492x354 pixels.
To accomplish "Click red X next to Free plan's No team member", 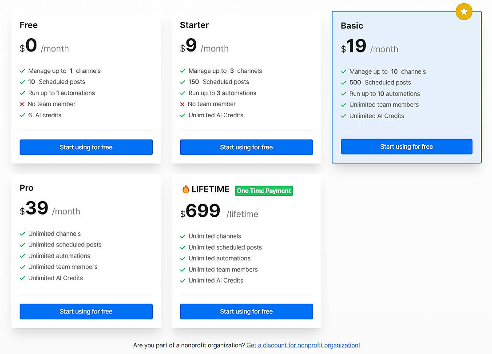I will tap(22, 104).
